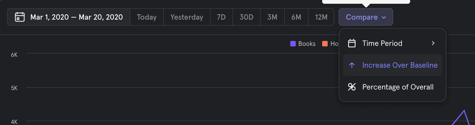
Task: Select the Today date range
Action: point(147,17)
